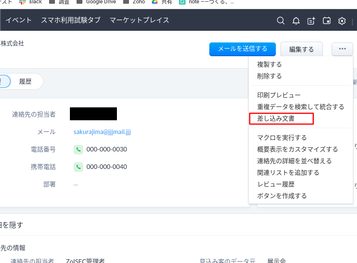Toggle the three-dot more actions button
The width and height of the screenshot is (357, 263).
pos(342,49)
